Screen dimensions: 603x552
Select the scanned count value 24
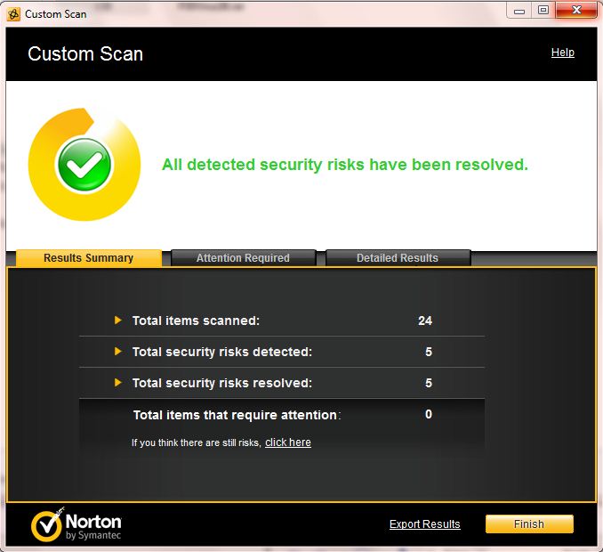pyautogui.click(x=425, y=321)
